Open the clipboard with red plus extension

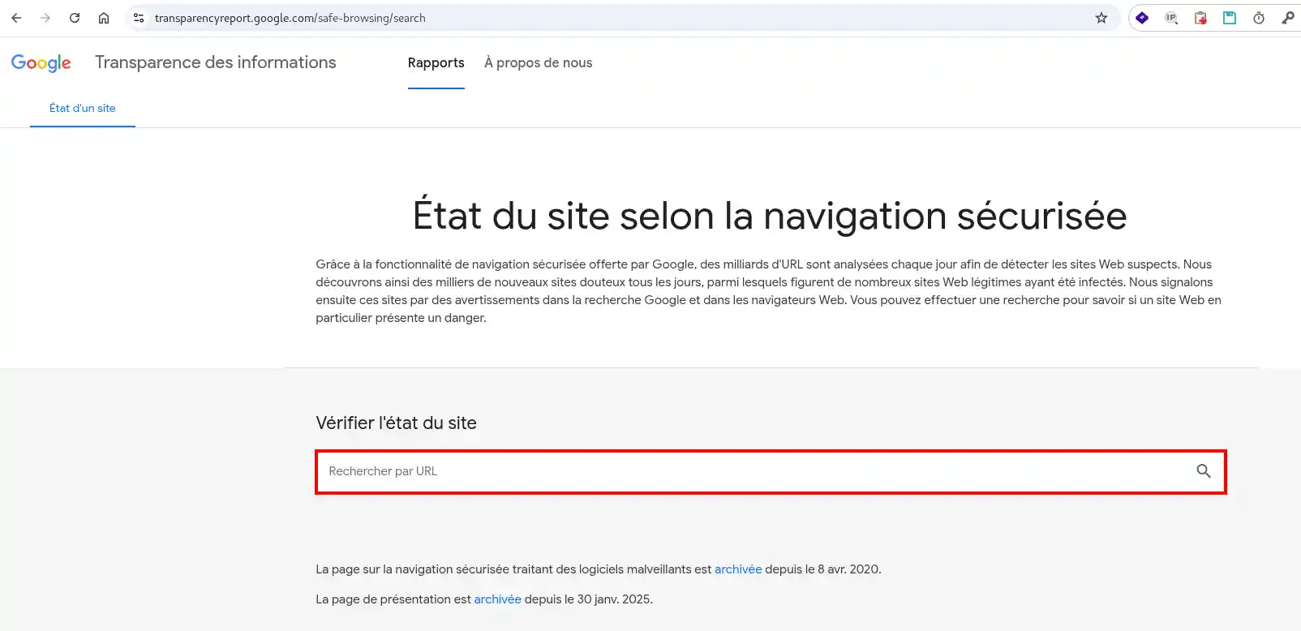coord(1200,18)
